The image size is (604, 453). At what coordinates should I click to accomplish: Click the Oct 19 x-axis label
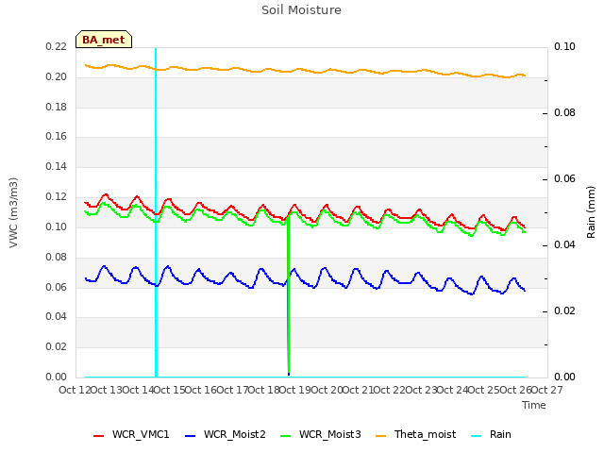pyautogui.click(x=294, y=390)
